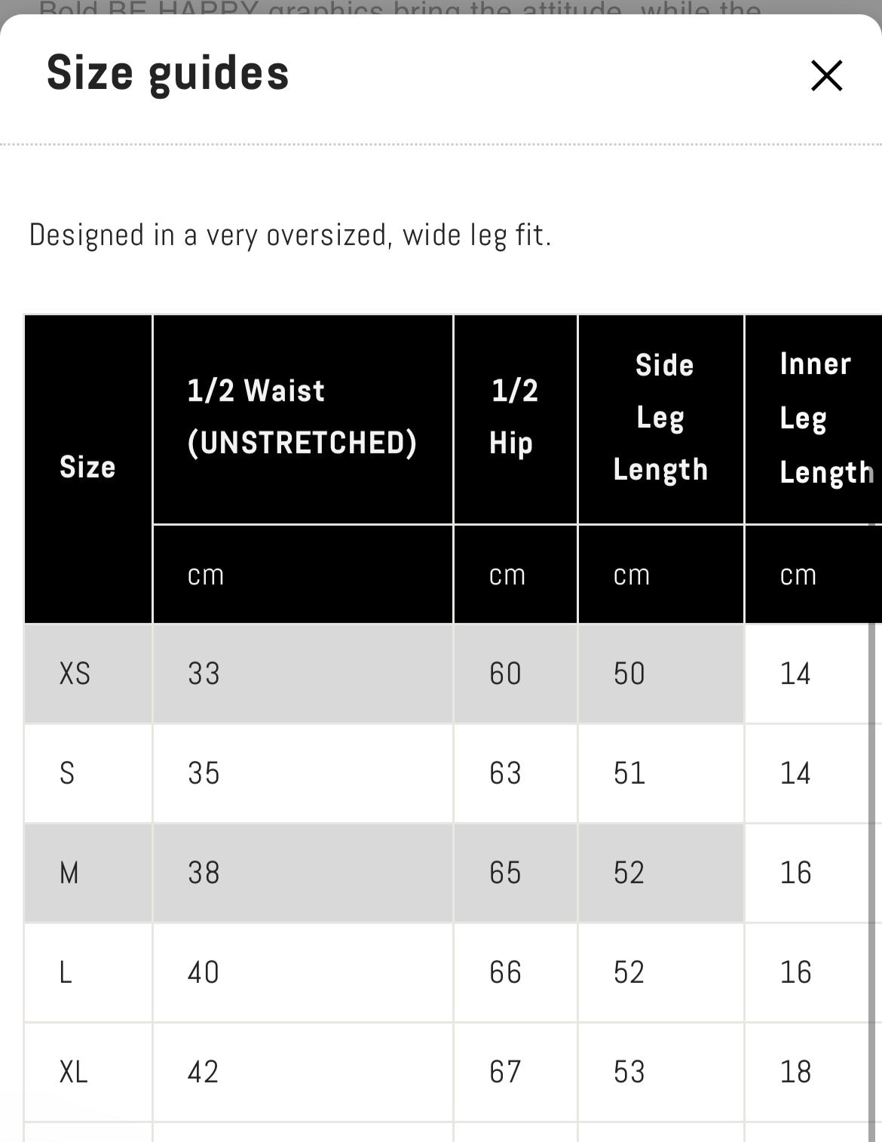Click the M size row label

69,873
